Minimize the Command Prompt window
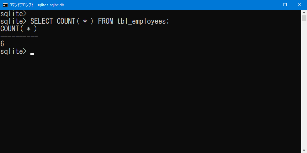 (x=271, y=5)
